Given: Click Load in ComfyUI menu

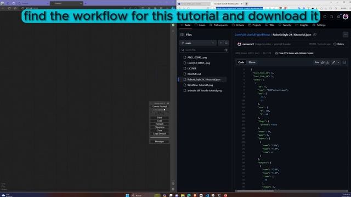Looking at the screenshot, I should click(160, 120).
